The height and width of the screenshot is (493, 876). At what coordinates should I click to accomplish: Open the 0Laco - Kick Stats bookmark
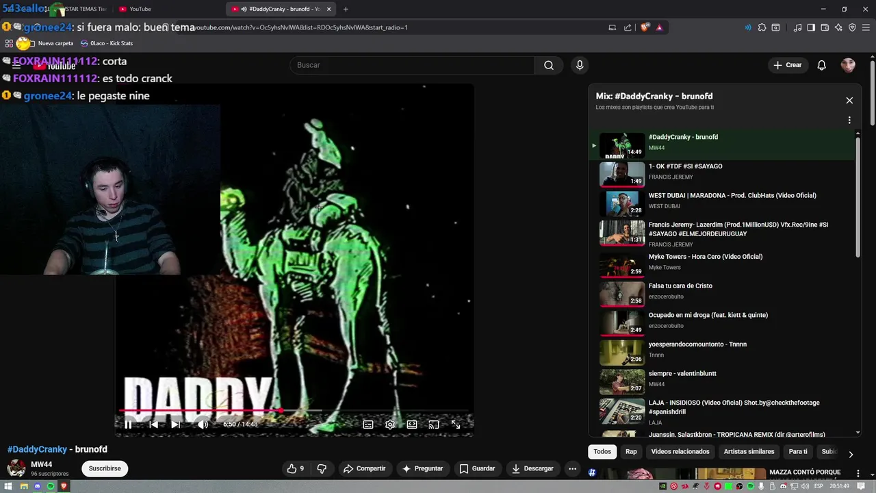point(106,43)
